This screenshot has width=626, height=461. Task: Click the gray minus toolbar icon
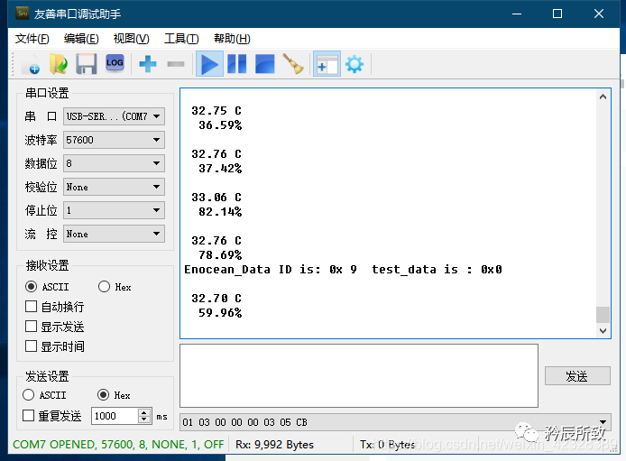tap(176, 64)
